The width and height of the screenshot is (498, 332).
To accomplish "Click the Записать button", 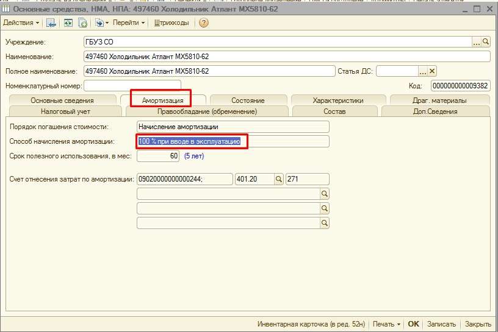I will click(441, 324).
